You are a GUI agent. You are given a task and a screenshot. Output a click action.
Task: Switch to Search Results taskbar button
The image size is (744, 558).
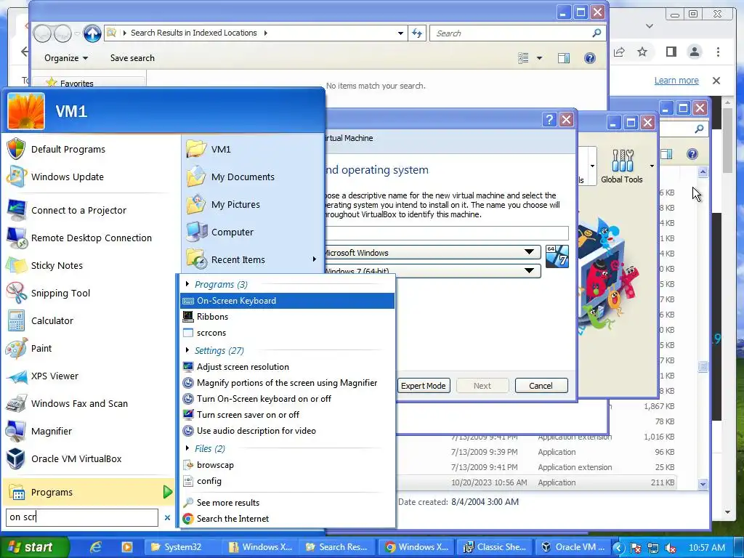(337, 547)
